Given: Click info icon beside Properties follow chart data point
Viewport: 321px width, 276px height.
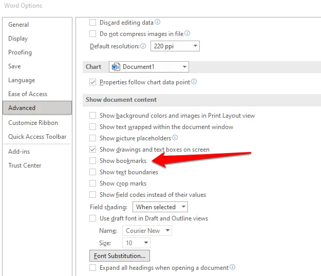Looking at the screenshot, I should [x=194, y=82].
